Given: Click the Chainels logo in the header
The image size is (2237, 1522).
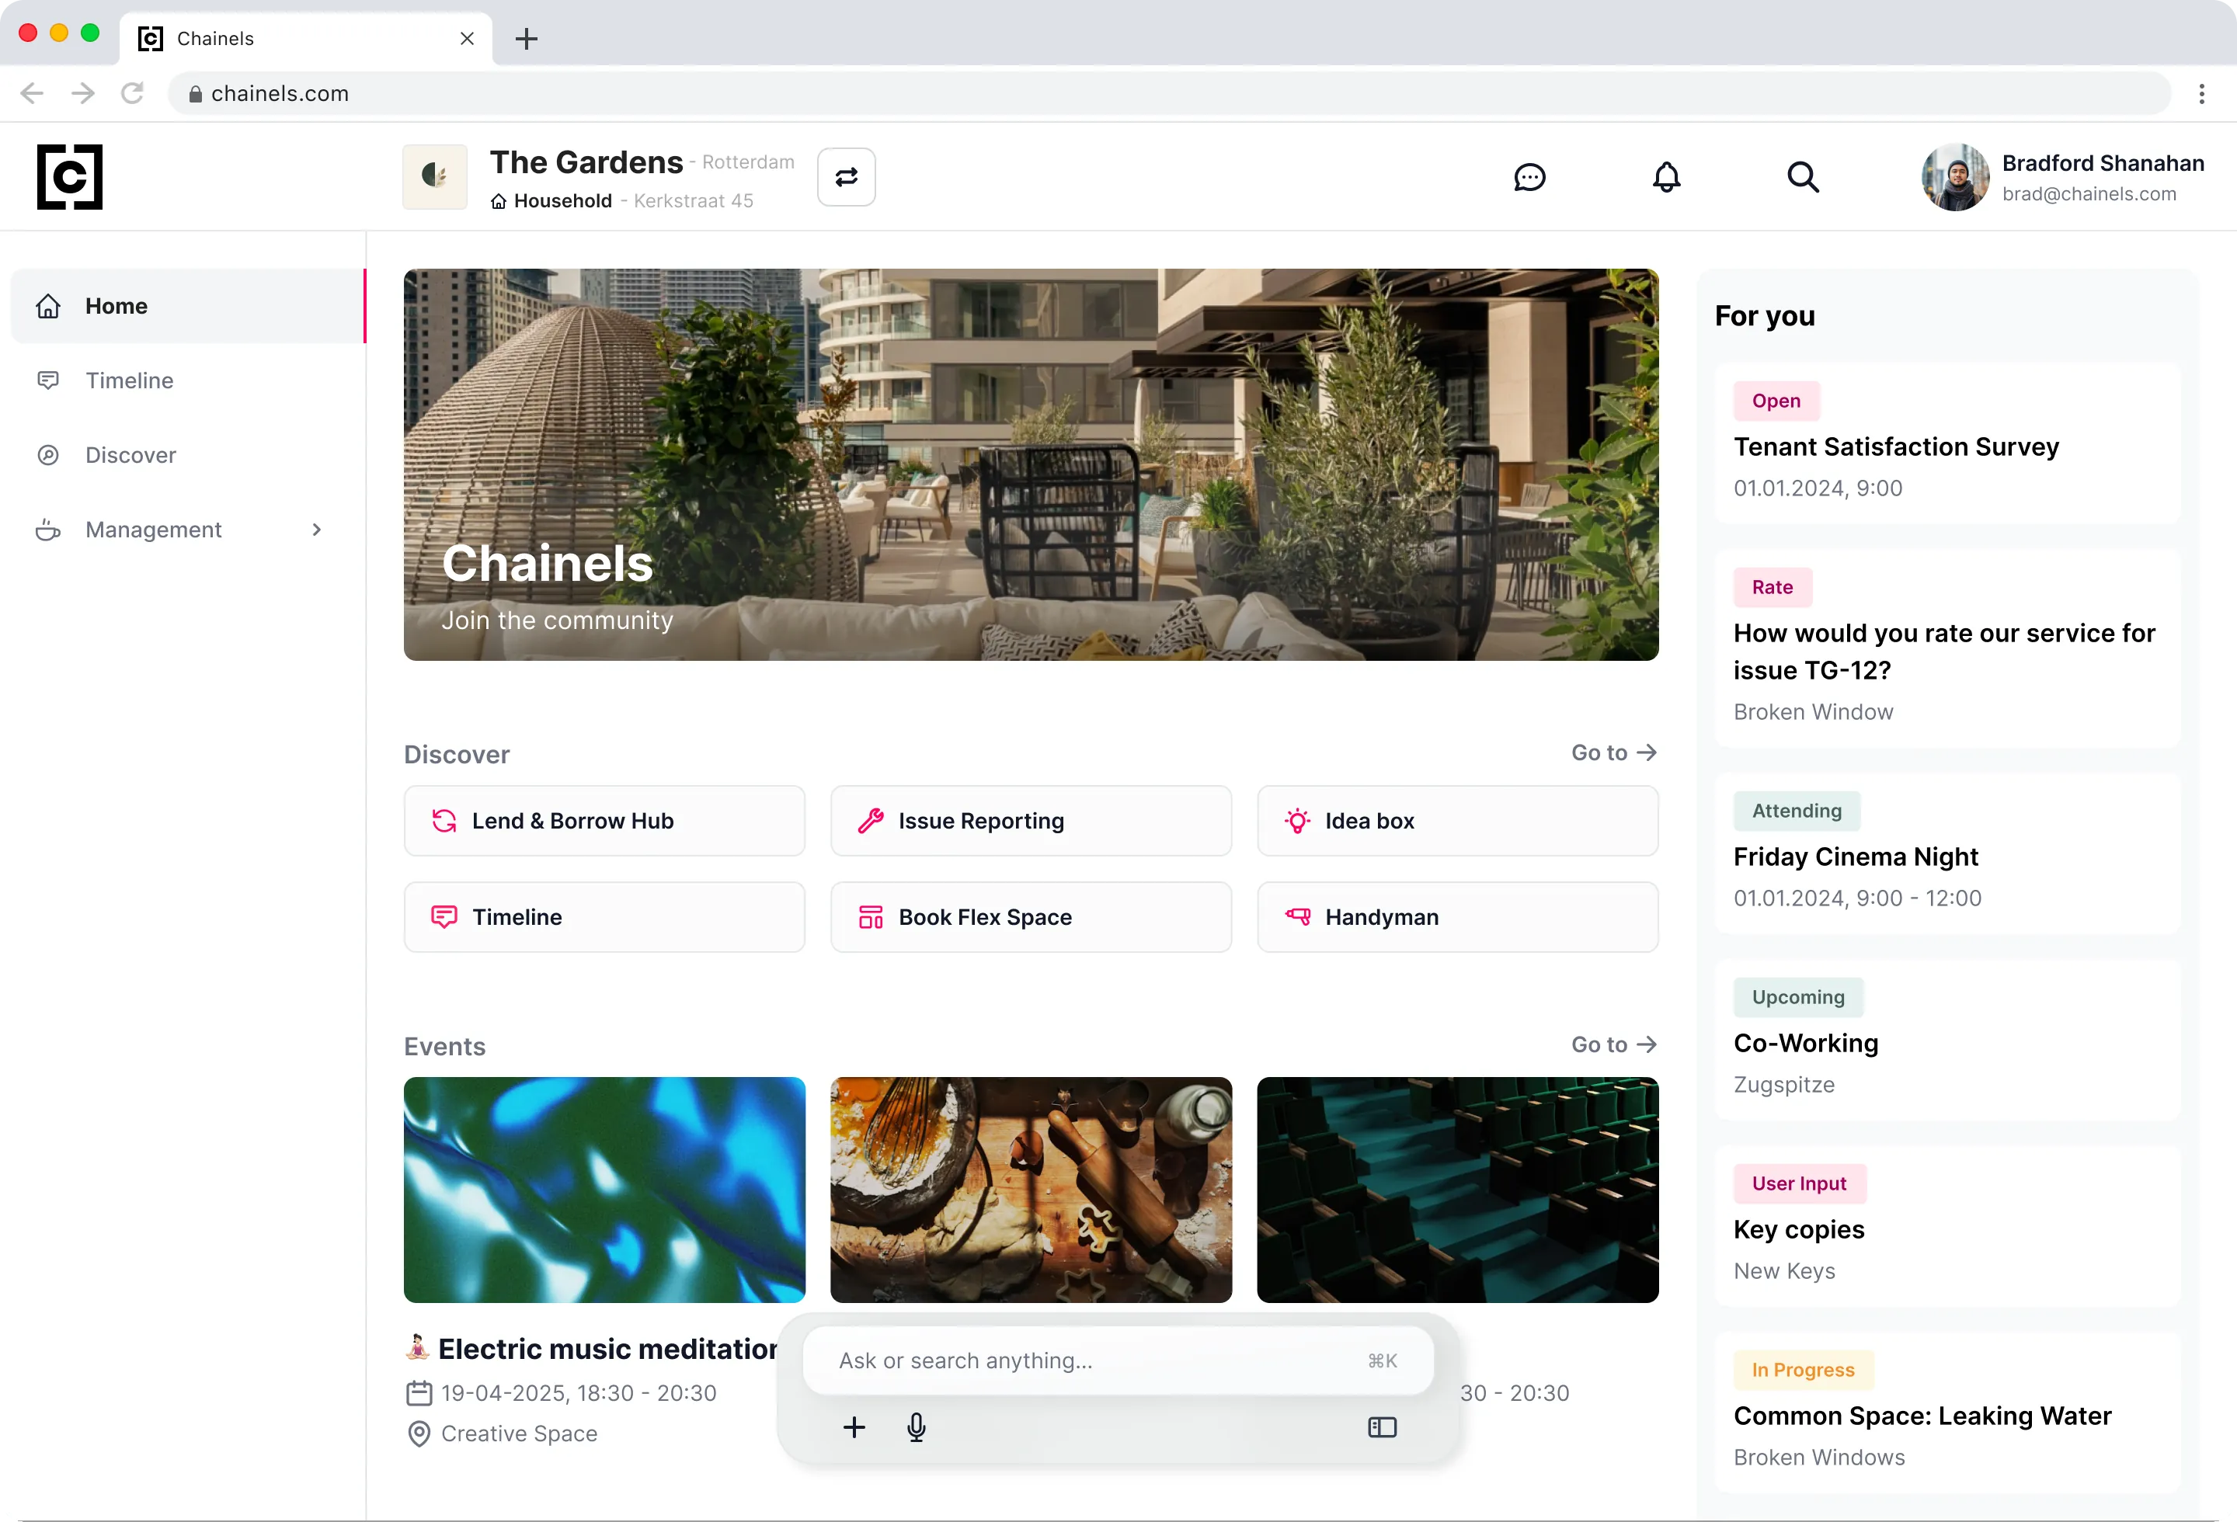Looking at the screenshot, I should 69,177.
